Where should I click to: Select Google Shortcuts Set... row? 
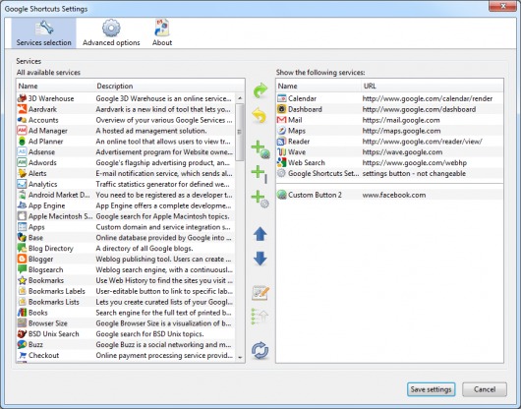point(389,173)
